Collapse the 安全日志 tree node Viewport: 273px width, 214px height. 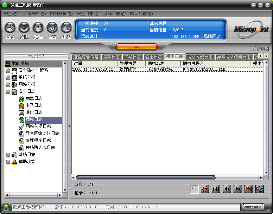[x=8, y=92]
